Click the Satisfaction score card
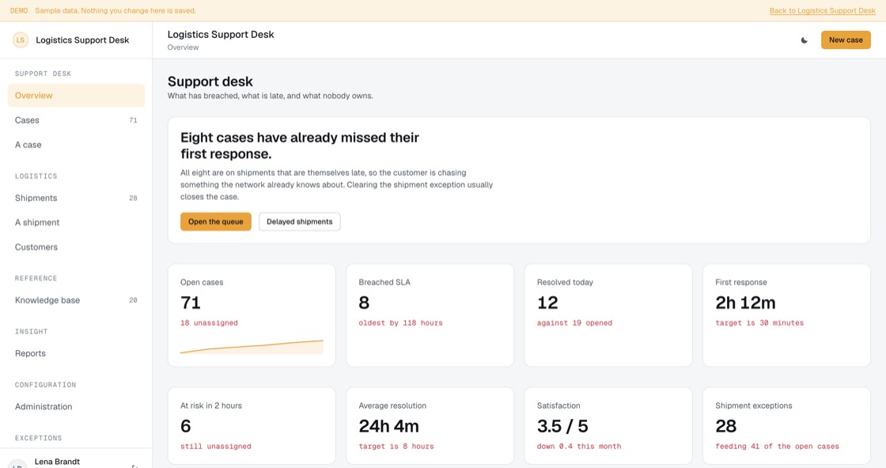 pos(608,425)
